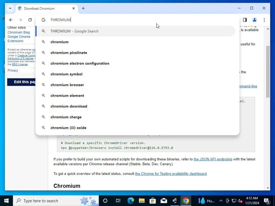
Task: Open the BSD License link
Action: (20, 64)
